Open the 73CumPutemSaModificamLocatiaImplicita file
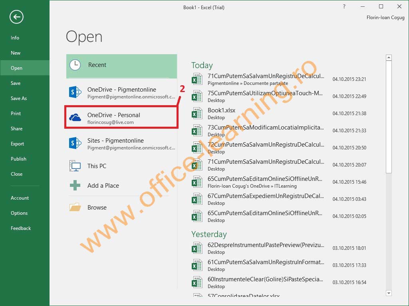409x306 pixels. pos(279,131)
